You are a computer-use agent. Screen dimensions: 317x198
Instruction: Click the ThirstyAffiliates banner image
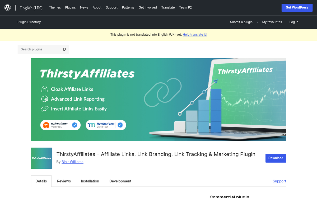click(158, 100)
